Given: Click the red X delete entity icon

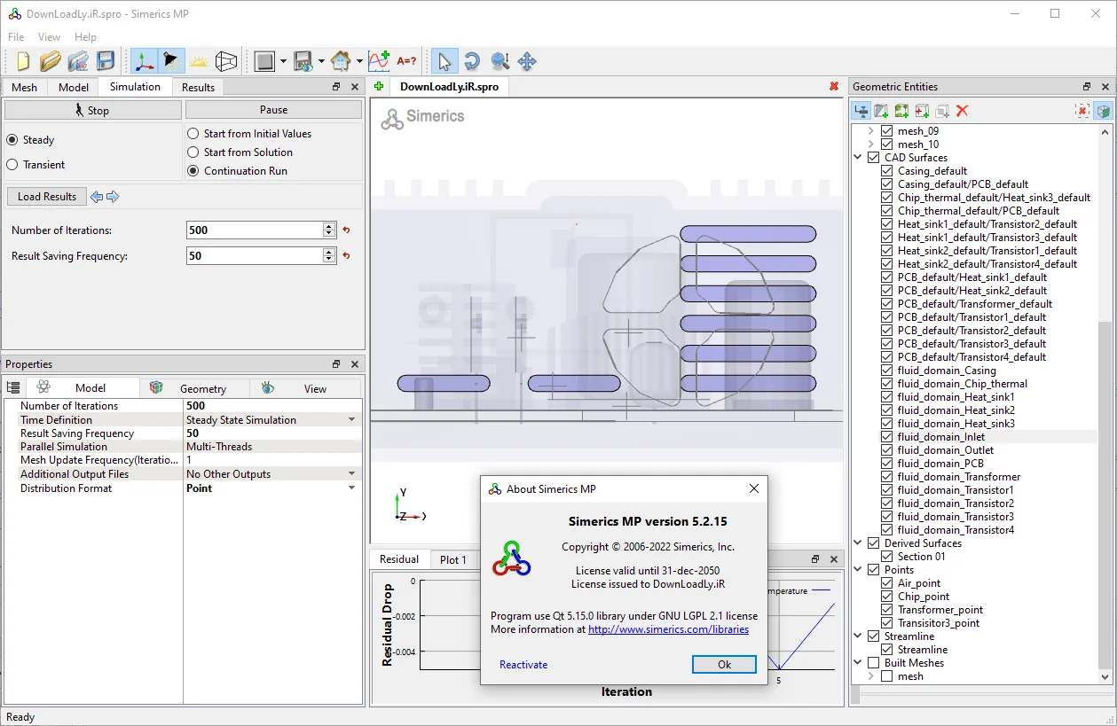Looking at the screenshot, I should click(x=963, y=111).
